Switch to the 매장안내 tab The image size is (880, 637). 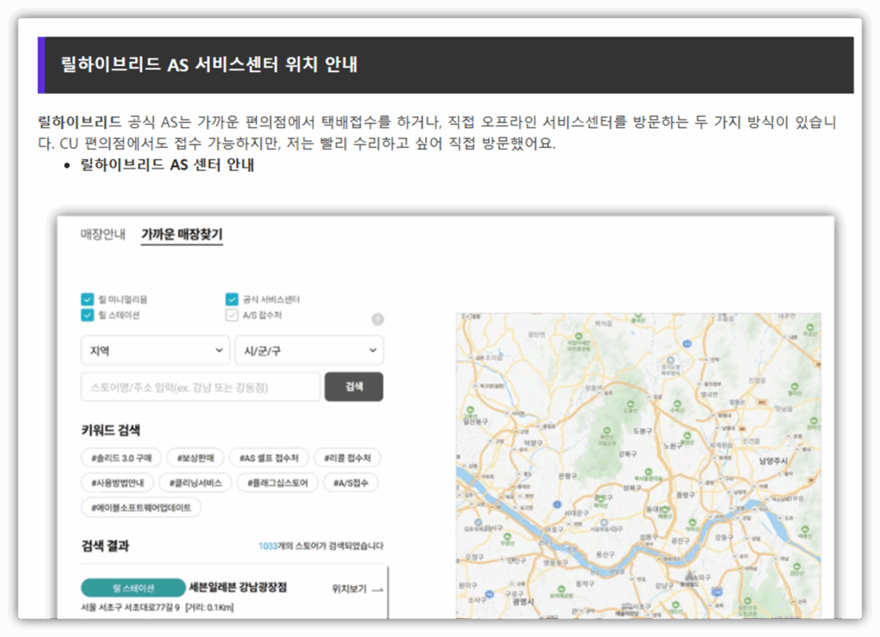click(103, 234)
